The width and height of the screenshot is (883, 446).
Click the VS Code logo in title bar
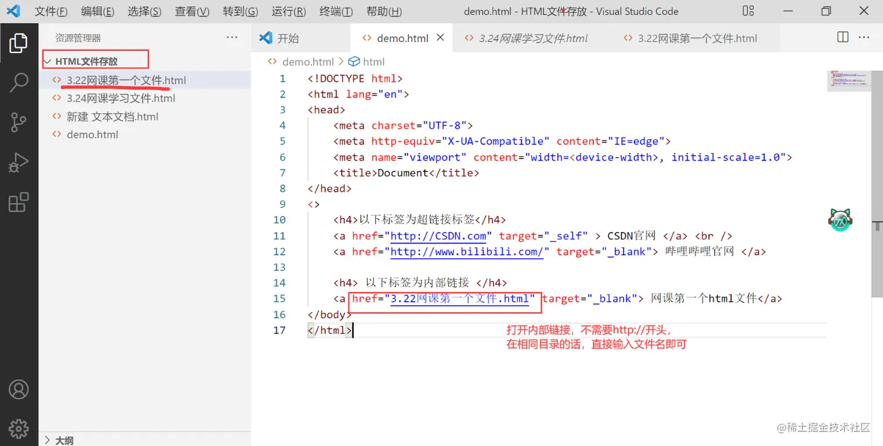point(13,11)
